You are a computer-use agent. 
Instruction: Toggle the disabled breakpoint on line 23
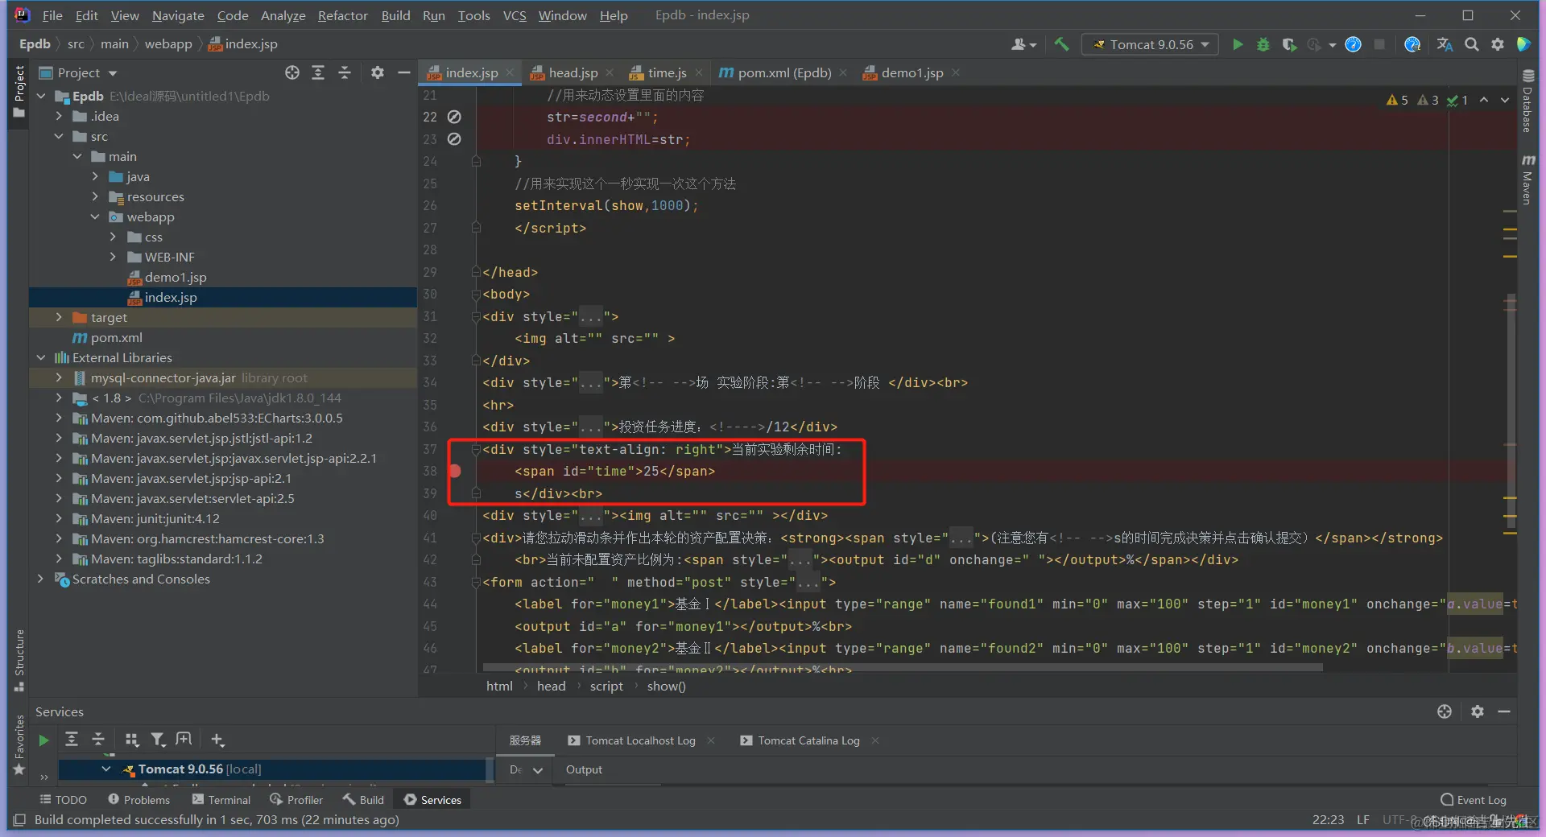click(x=454, y=139)
